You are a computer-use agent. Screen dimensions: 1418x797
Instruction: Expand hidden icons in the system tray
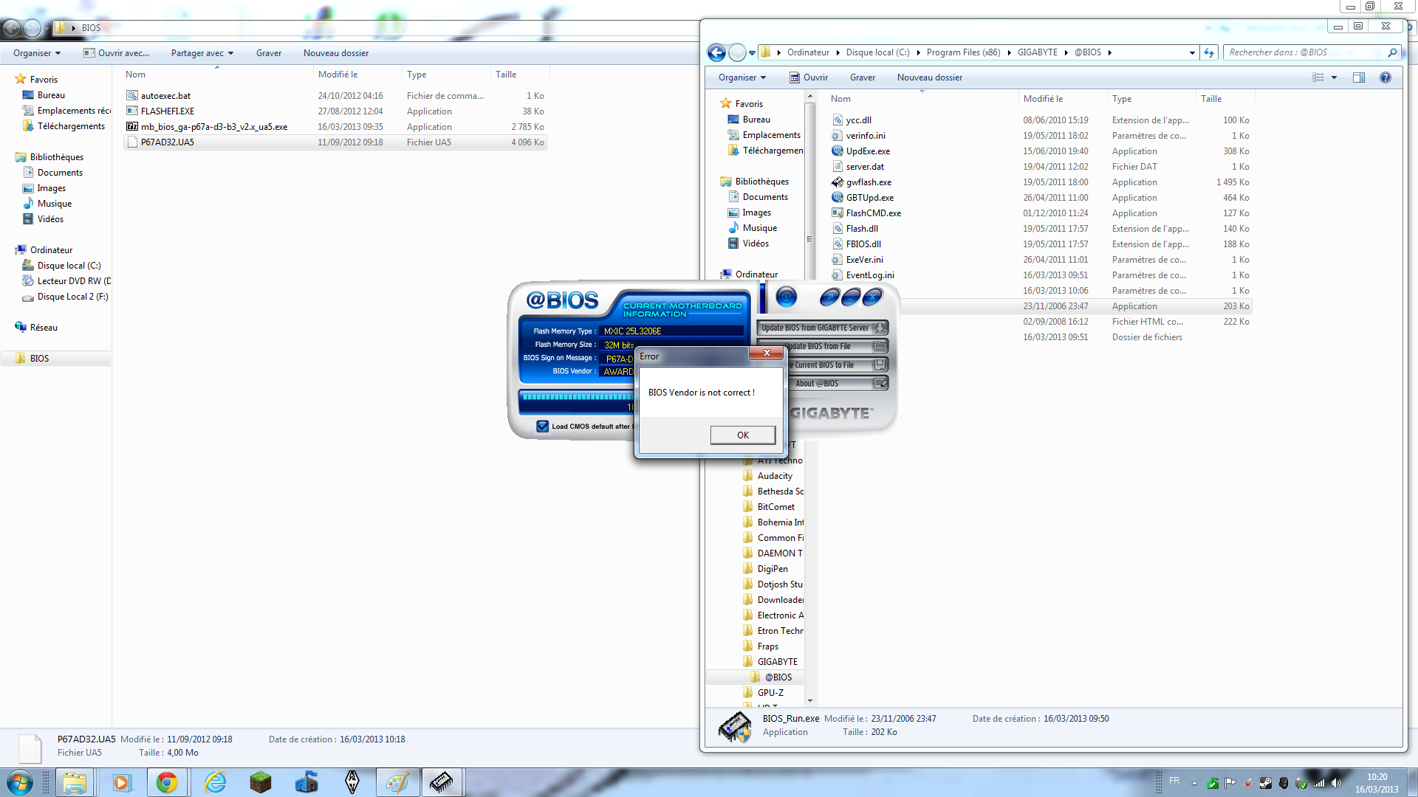(x=1194, y=783)
